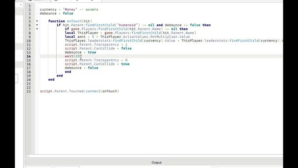Click the horizontal scrollbar left arrow
298x168 pixels.
click(x=27, y=156)
